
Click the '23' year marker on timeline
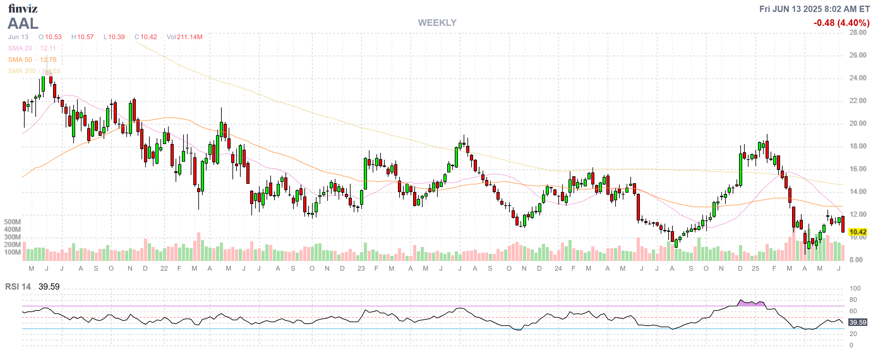pos(361,268)
